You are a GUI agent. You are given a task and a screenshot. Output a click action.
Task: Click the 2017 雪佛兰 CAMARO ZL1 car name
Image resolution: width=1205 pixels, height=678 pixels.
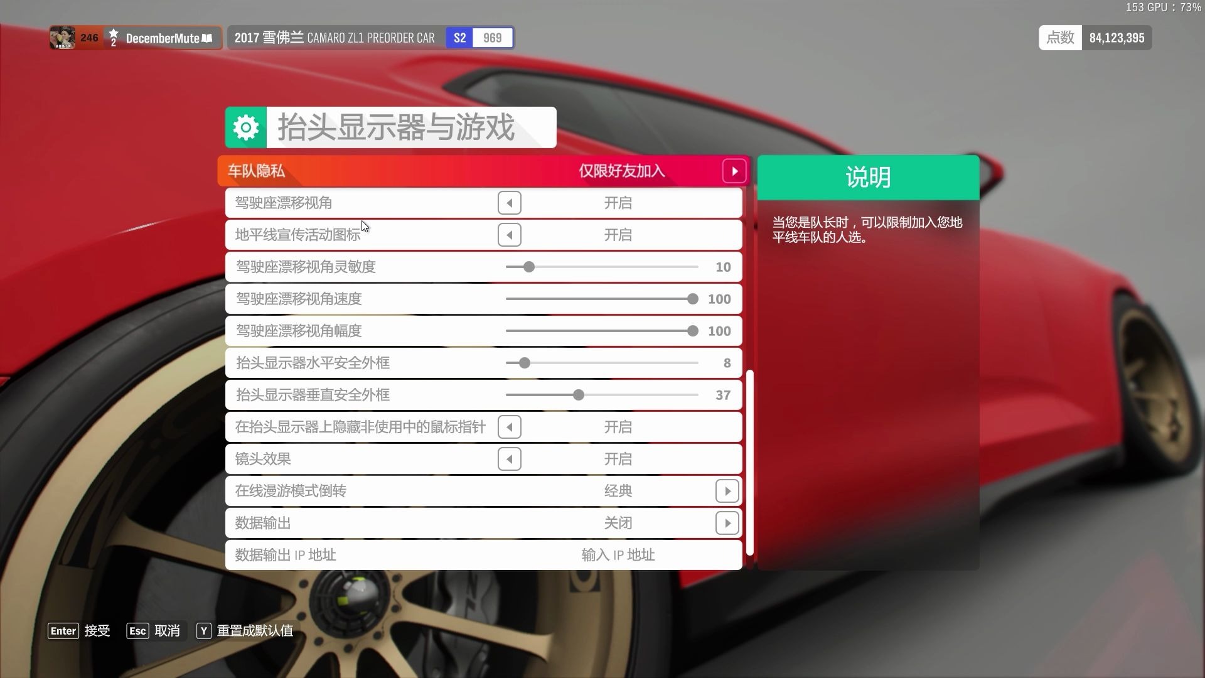pyautogui.click(x=335, y=38)
